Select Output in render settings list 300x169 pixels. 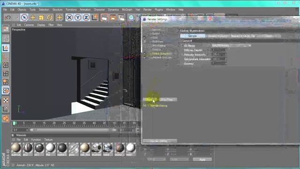click(156, 33)
